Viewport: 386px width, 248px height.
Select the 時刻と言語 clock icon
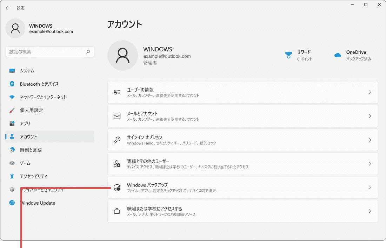point(12,150)
